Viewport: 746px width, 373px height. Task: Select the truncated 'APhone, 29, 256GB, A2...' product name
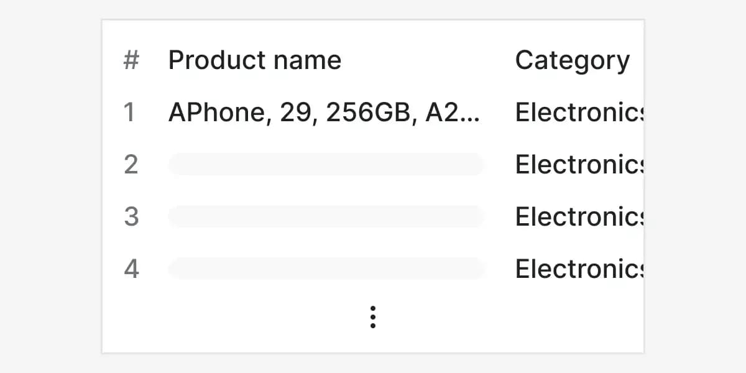(325, 112)
